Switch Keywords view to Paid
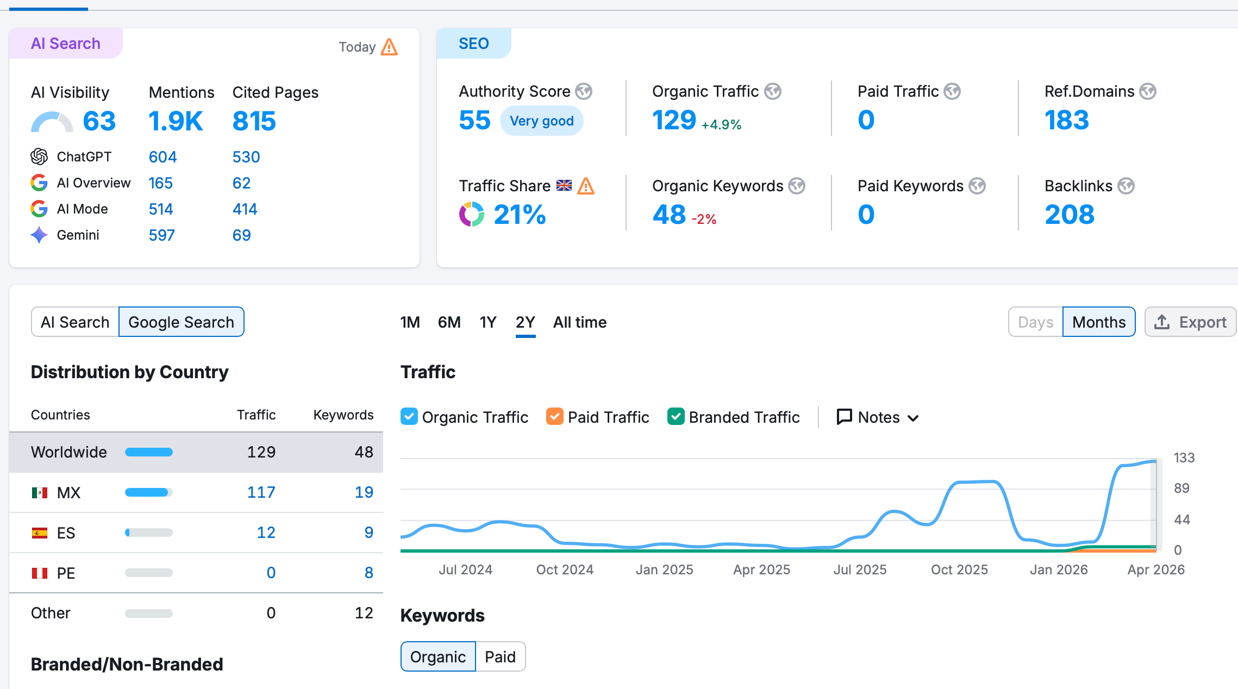This screenshot has height=689, width=1238. click(x=499, y=657)
